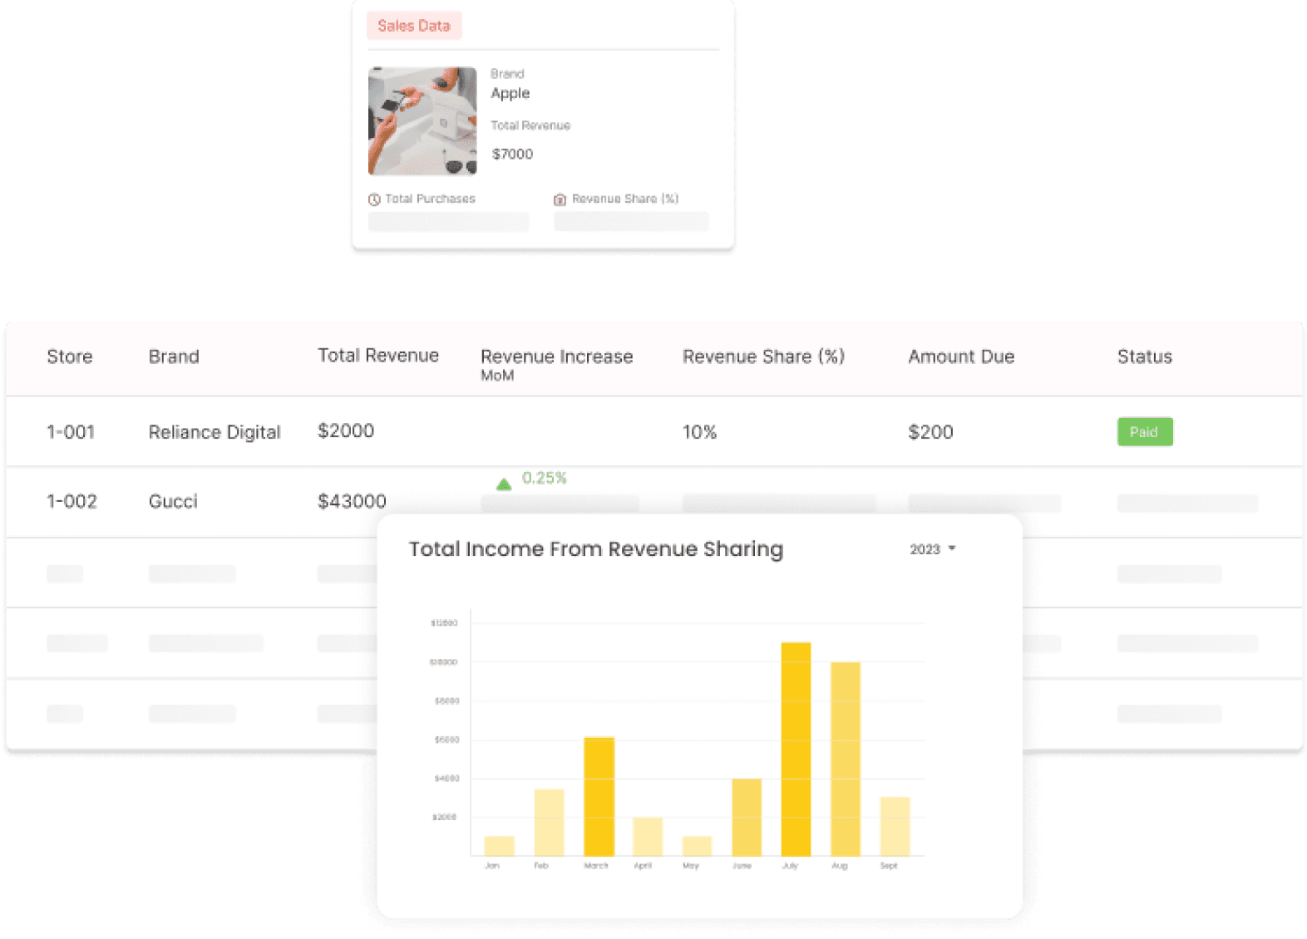
Task: Click the clock icon beside Total Purchases
Action: click(x=374, y=199)
